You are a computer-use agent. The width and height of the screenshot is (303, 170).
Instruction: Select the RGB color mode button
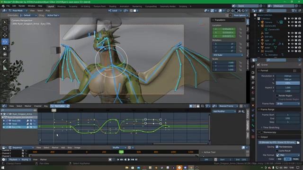[x=287, y=159]
